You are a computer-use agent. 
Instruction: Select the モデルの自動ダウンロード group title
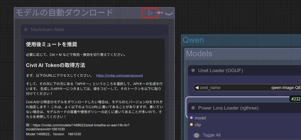[64, 13]
